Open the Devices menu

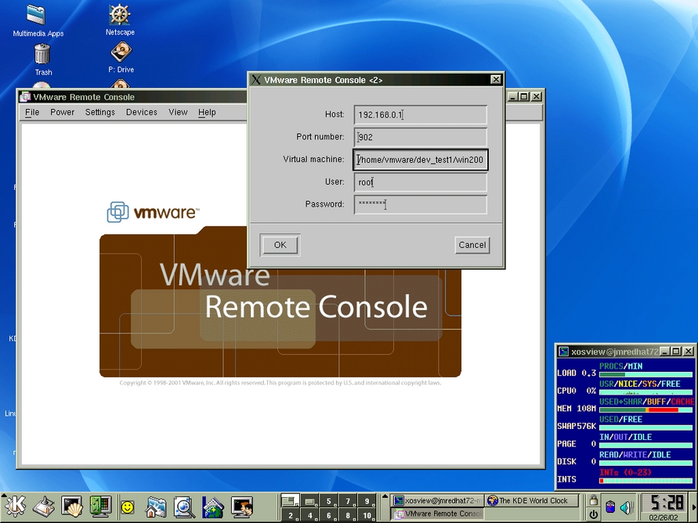point(142,112)
